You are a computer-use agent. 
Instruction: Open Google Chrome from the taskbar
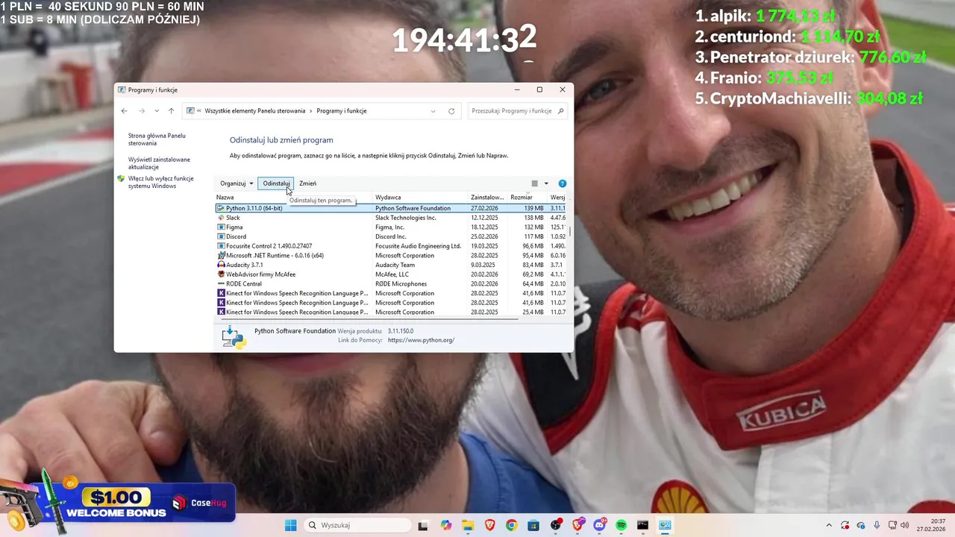(511, 525)
